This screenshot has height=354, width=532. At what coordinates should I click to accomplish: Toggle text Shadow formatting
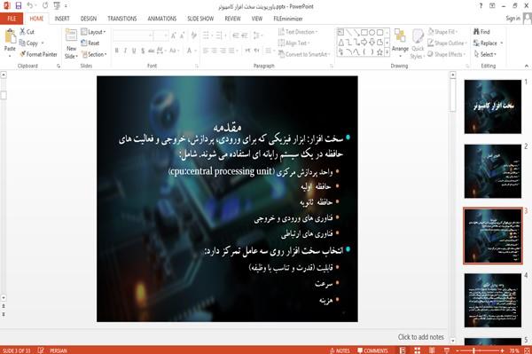pyautogui.click(x=143, y=51)
